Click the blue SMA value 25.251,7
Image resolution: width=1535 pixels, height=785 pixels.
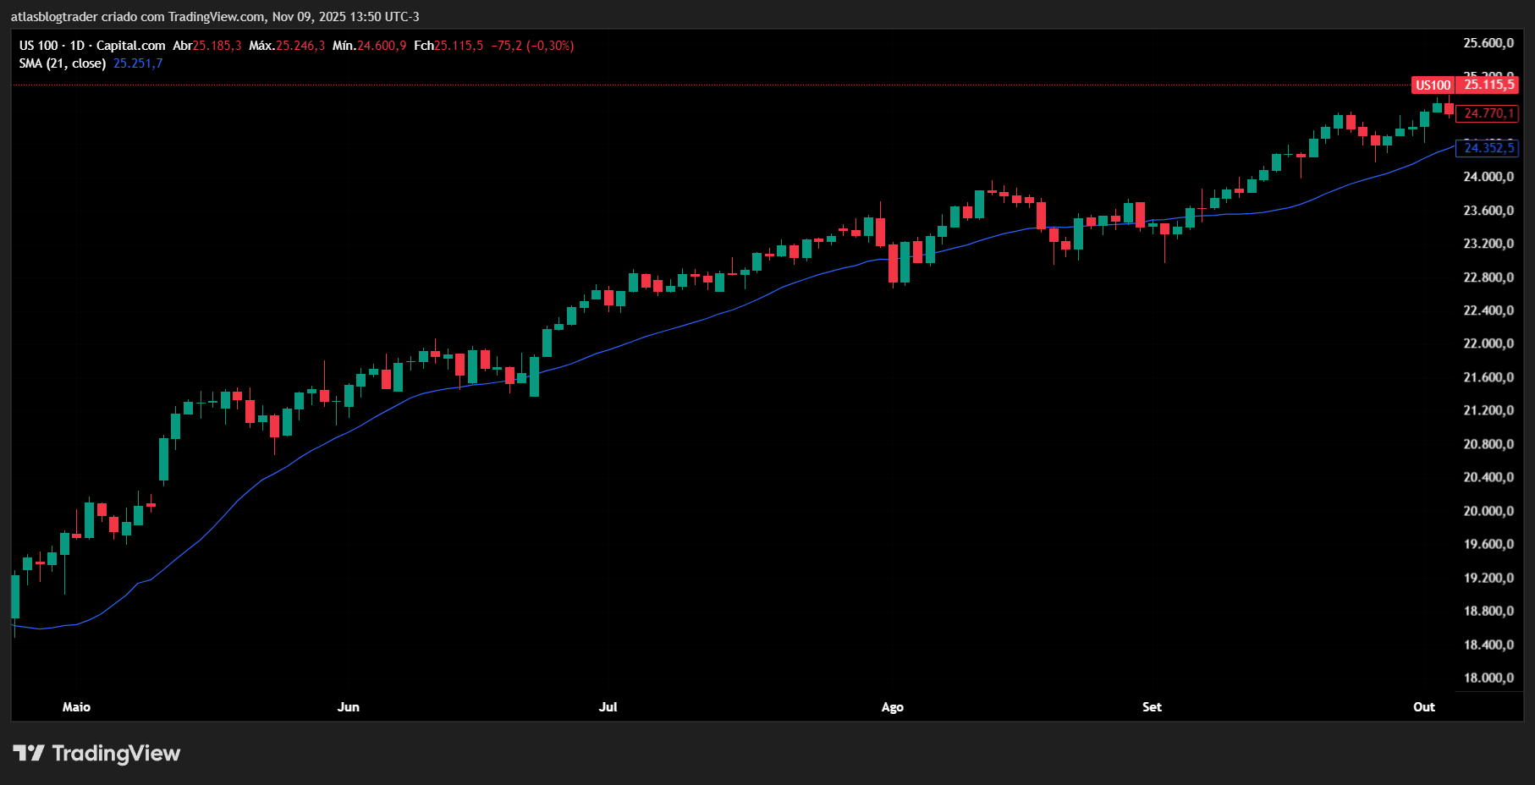137,63
